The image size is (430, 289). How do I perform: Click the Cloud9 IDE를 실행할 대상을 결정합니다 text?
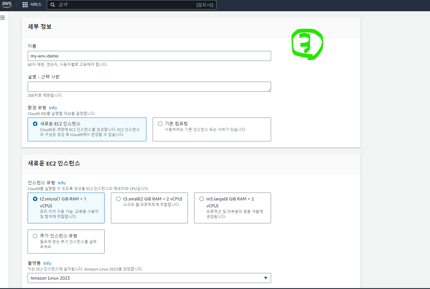click(x=62, y=113)
